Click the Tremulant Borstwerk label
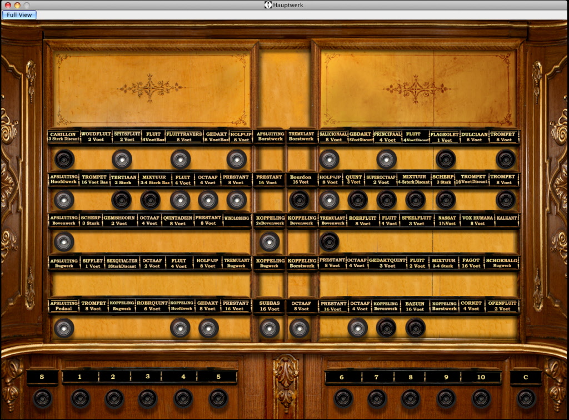This screenshot has width=569, height=420. click(x=301, y=136)
